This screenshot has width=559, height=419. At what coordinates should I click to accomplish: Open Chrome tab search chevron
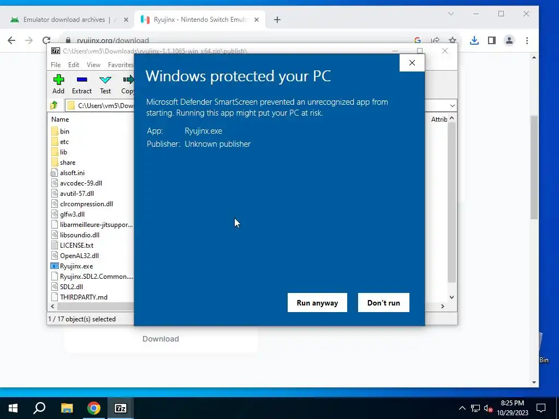450,14
